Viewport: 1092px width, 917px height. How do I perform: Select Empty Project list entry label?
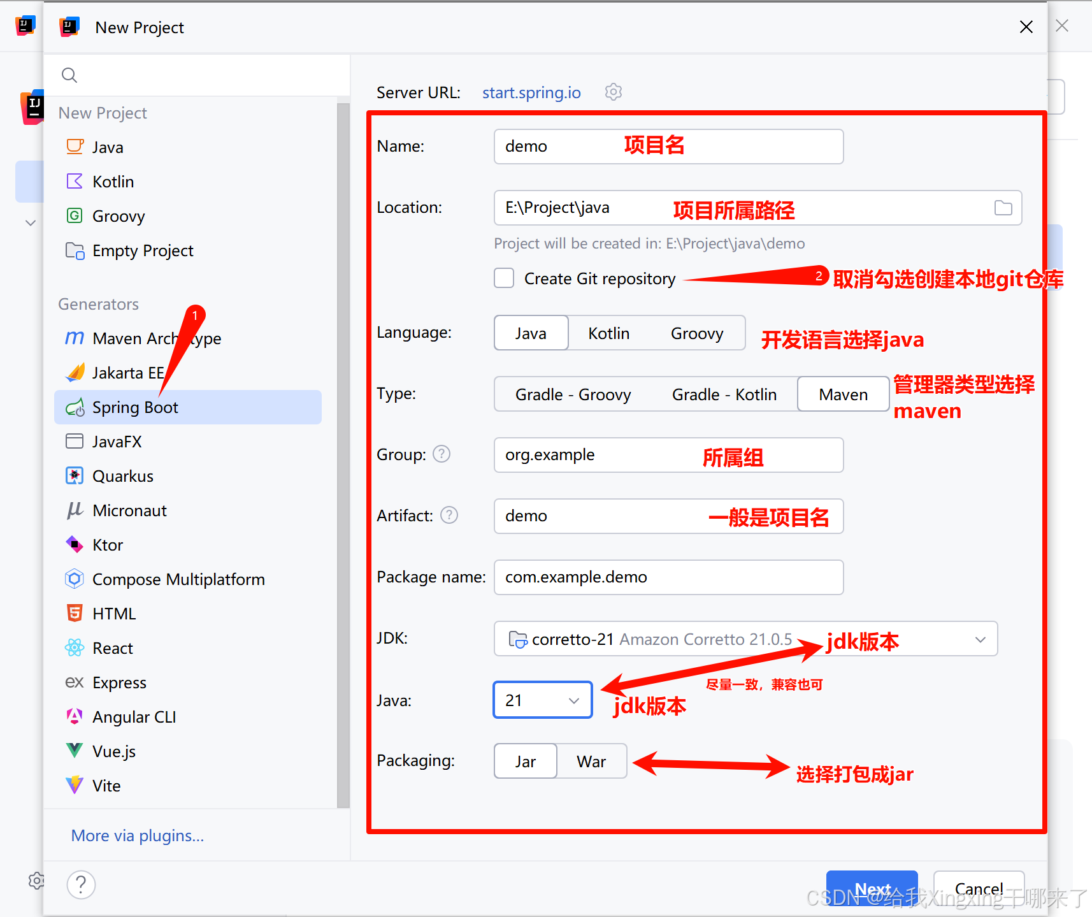pos(143,250)
